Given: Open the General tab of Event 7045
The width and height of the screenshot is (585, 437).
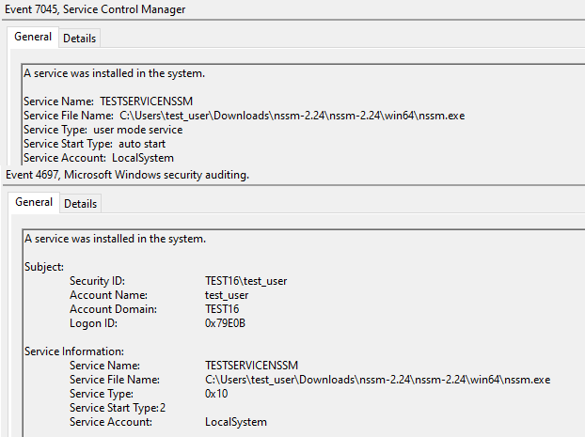Looking at the screenshot, I should point(33,37).
